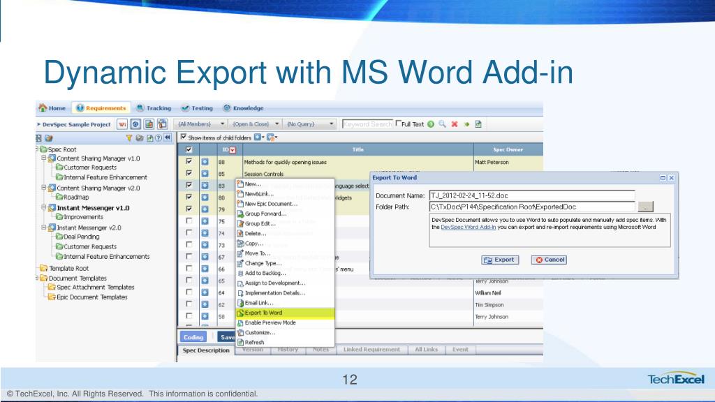Click the Document Name input field
This screenshot has height=402, width=715.
pos(531,195)
